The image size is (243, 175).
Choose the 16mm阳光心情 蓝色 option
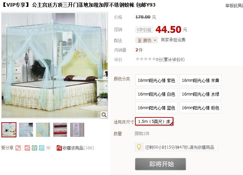156,108
